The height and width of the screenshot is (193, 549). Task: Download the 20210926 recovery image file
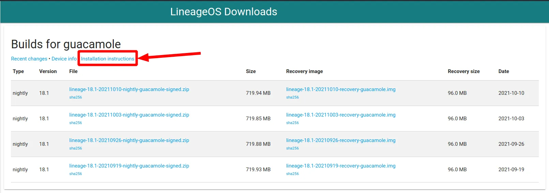340,140
